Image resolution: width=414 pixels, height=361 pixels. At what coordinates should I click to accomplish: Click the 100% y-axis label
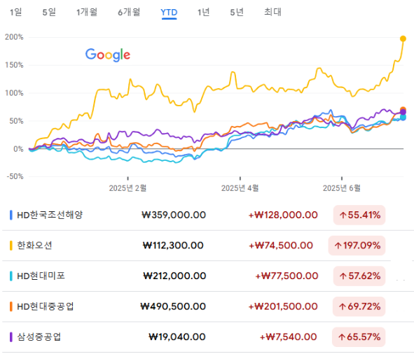coord(14,93)
